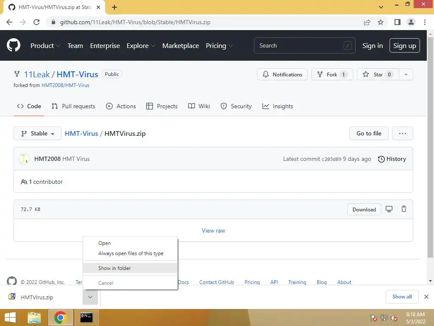Screen dimensions: 434x326
Task: Close the HMT-Virus browser tab
Action: [98, 7]
